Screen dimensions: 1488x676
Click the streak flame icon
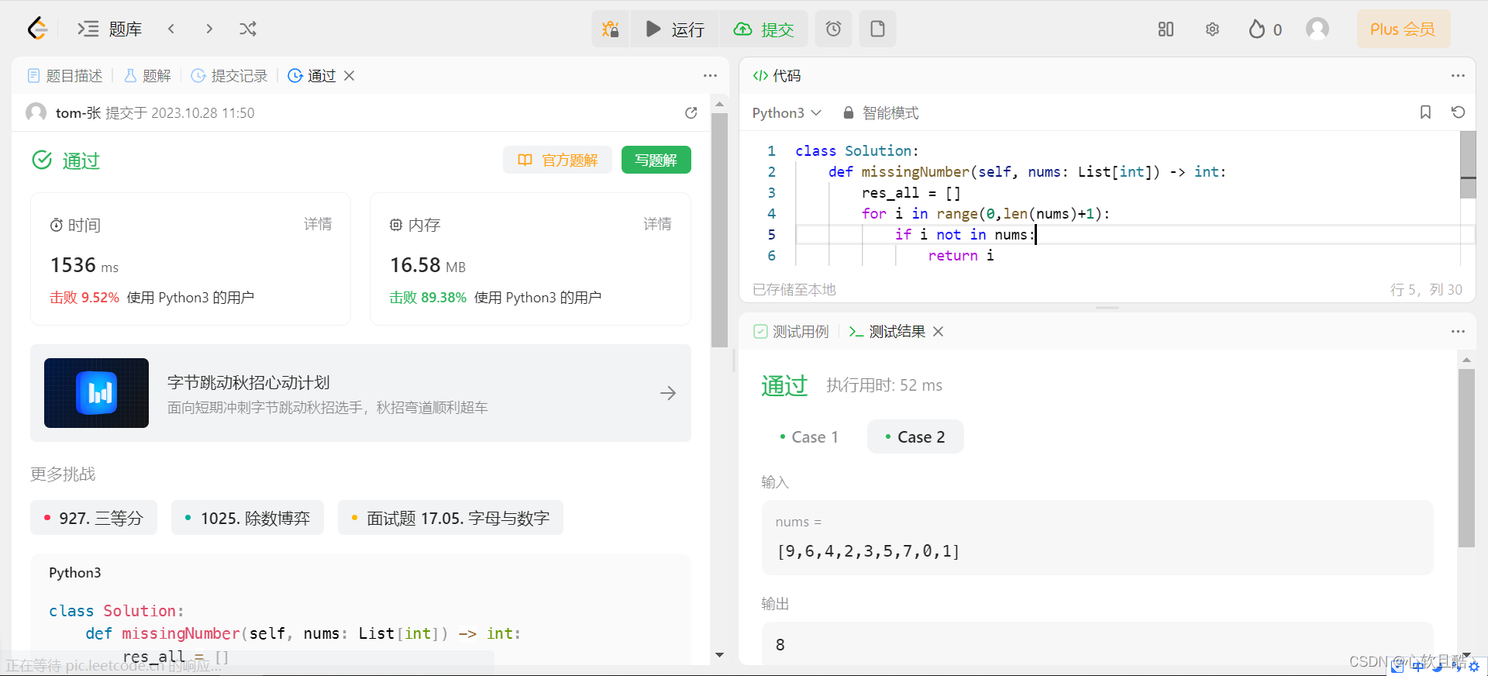tap(1257, 29)
